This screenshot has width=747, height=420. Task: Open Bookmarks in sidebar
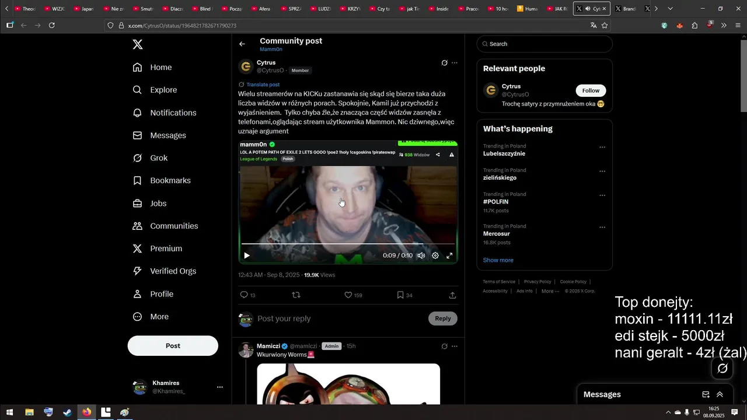tap(162, 181)
